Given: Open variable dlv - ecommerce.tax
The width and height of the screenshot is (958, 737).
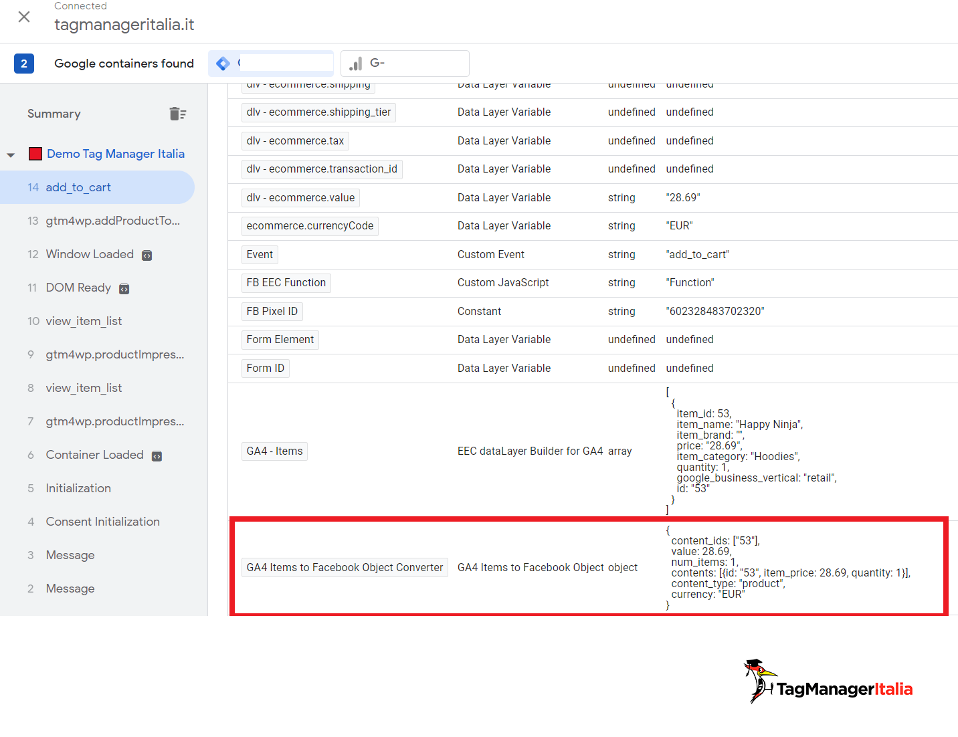Looking at the screenshot, I should pos(295,141).
